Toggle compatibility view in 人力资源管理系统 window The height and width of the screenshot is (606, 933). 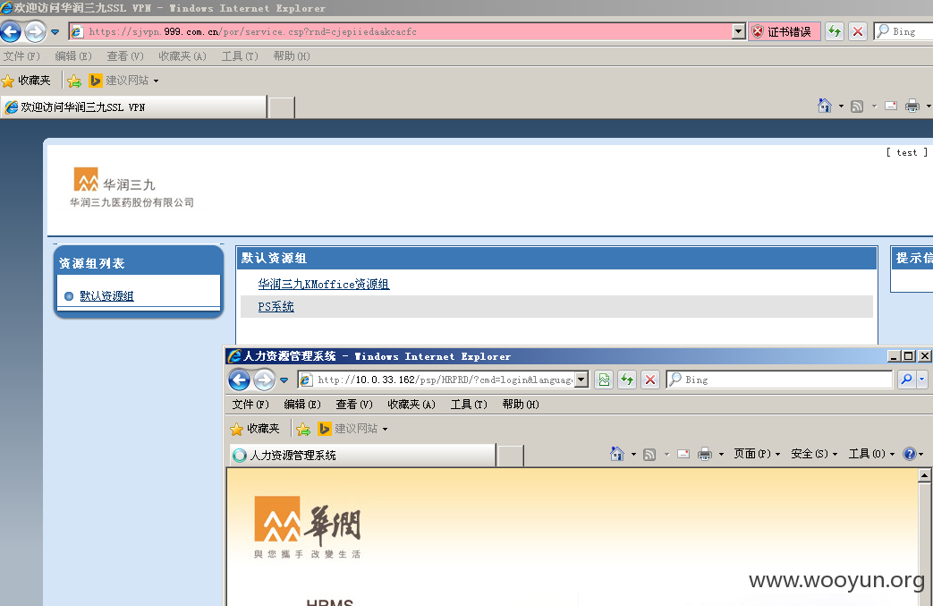604,380
